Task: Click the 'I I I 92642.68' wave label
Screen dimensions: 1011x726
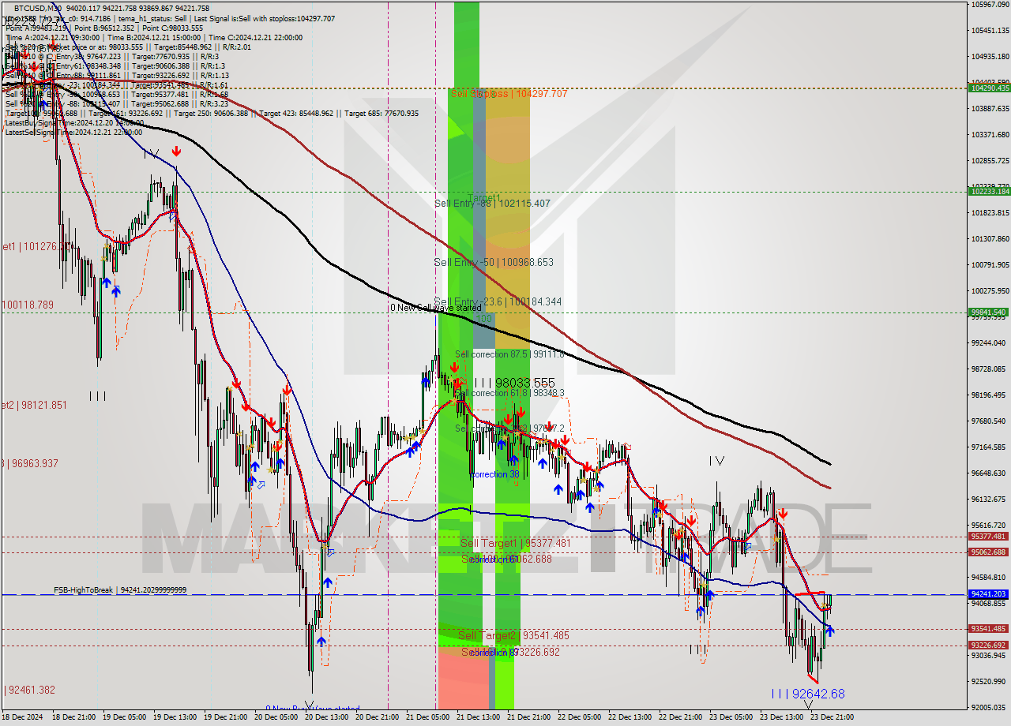Action: [807, 694]
